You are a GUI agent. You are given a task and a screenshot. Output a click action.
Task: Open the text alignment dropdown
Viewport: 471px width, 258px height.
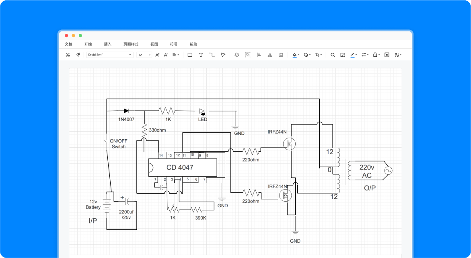click(x=176, y=55)
